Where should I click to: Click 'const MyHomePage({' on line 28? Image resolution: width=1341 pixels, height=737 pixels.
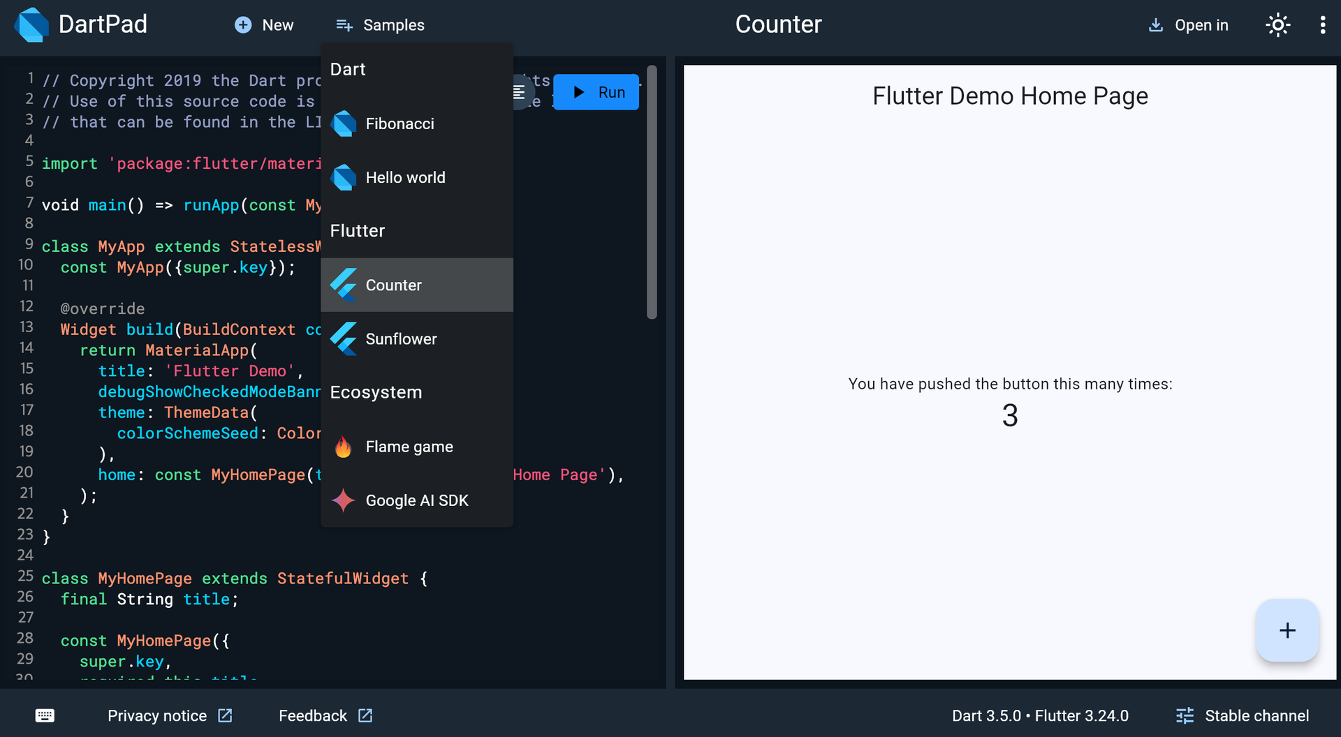(145, 641)
